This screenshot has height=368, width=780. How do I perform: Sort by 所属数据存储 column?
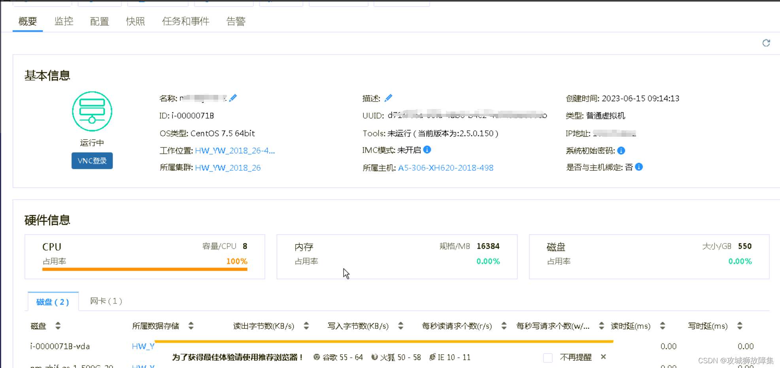[191, 326]
